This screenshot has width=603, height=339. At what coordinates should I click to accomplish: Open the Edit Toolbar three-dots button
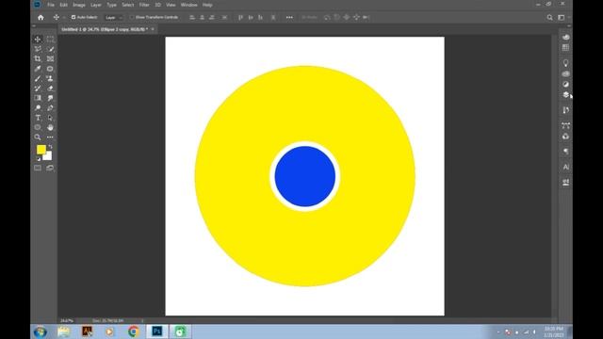point(50,137)
